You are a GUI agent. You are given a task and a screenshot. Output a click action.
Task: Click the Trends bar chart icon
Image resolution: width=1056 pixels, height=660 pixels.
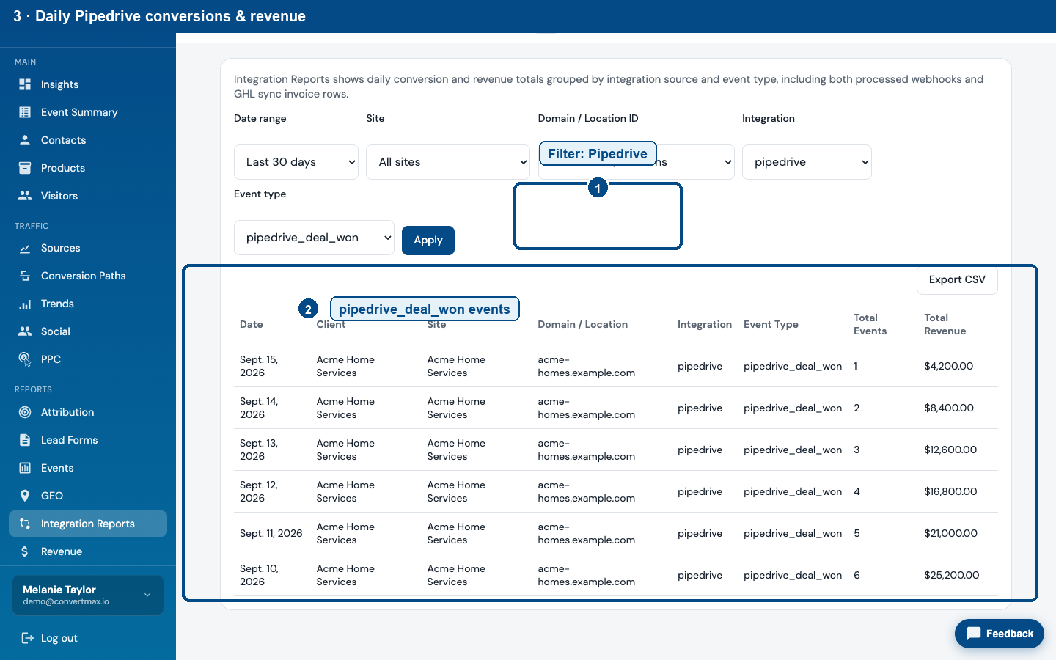point(25,304)
